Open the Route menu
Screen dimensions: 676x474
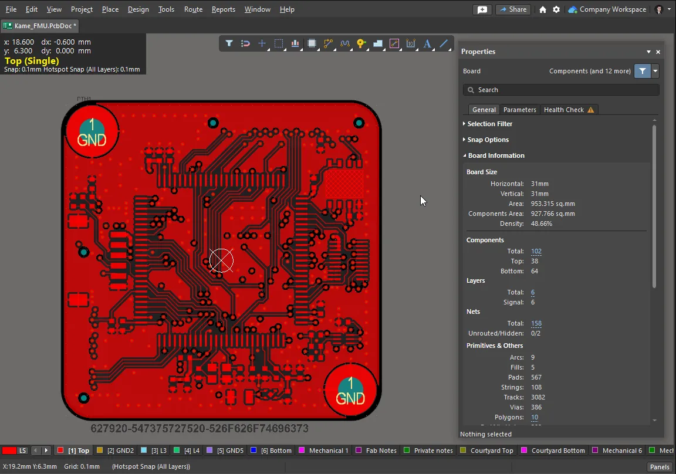193,9
